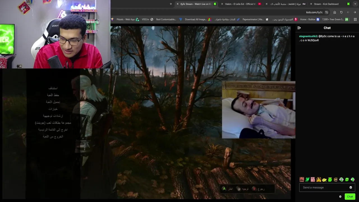Select حفظ اللعبة in the game menu
The height and width of the screenshot is (202, 359).
click(x=53, y=95)
